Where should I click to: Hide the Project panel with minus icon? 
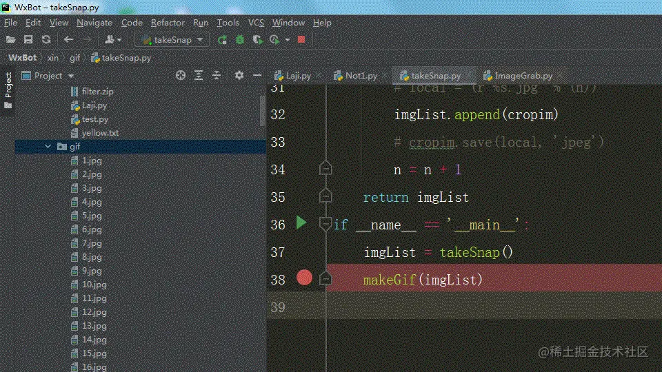coord(257,76)
